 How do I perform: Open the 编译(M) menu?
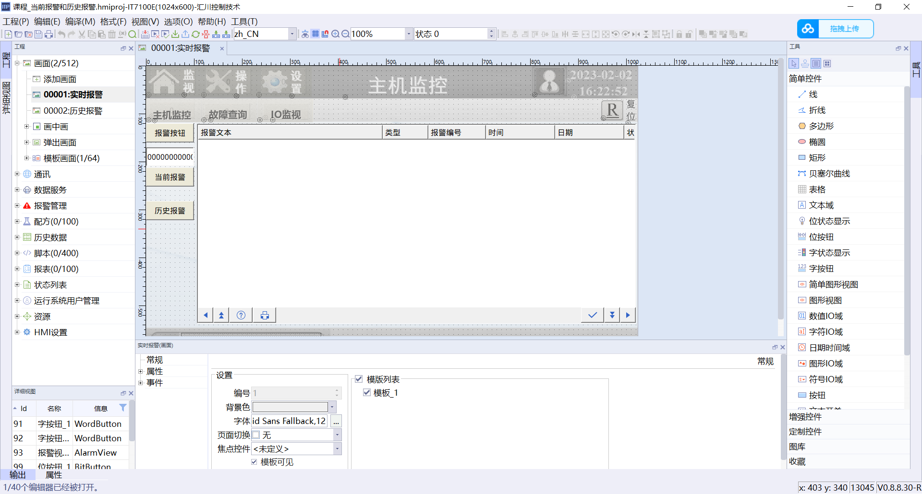pyautogui.click(x=80, y=22)
